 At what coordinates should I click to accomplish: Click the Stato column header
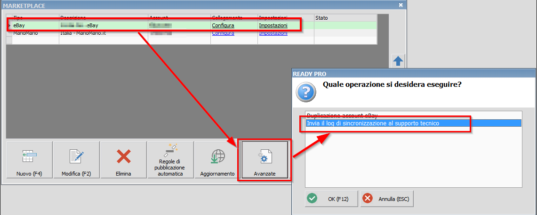(x=345, y=18)
